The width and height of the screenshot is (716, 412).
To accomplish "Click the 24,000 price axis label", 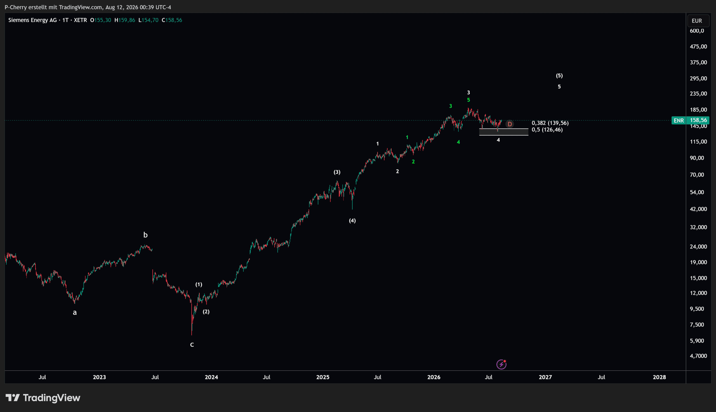I will 698,247.
